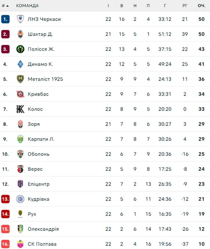Open the Зоря team page link
The image size is (210, 249).
point(34,124)
